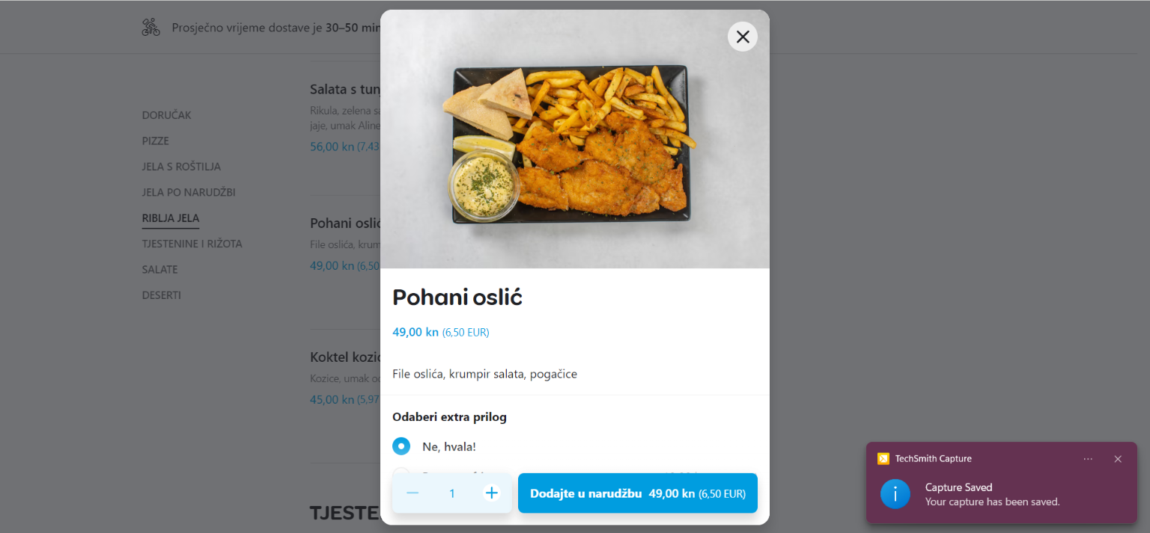Open the SALATE category
Image resolution: width=1150 pixels, height=533 pixels.
coord(160,269)
